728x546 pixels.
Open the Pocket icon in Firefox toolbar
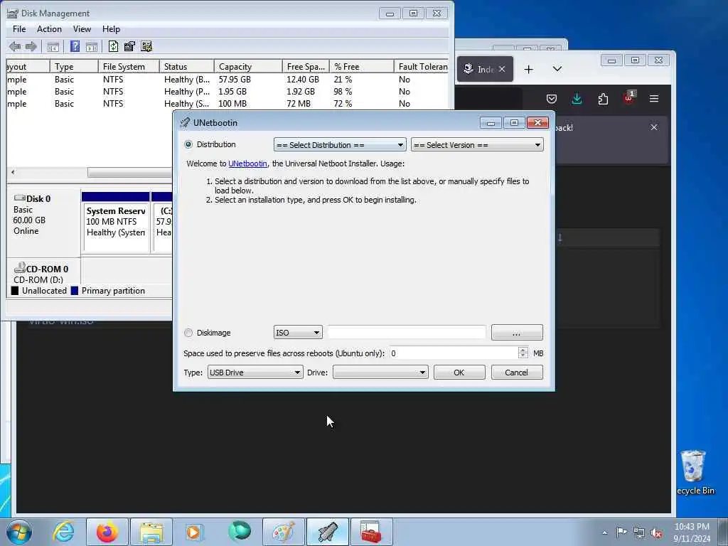[552, 98]
